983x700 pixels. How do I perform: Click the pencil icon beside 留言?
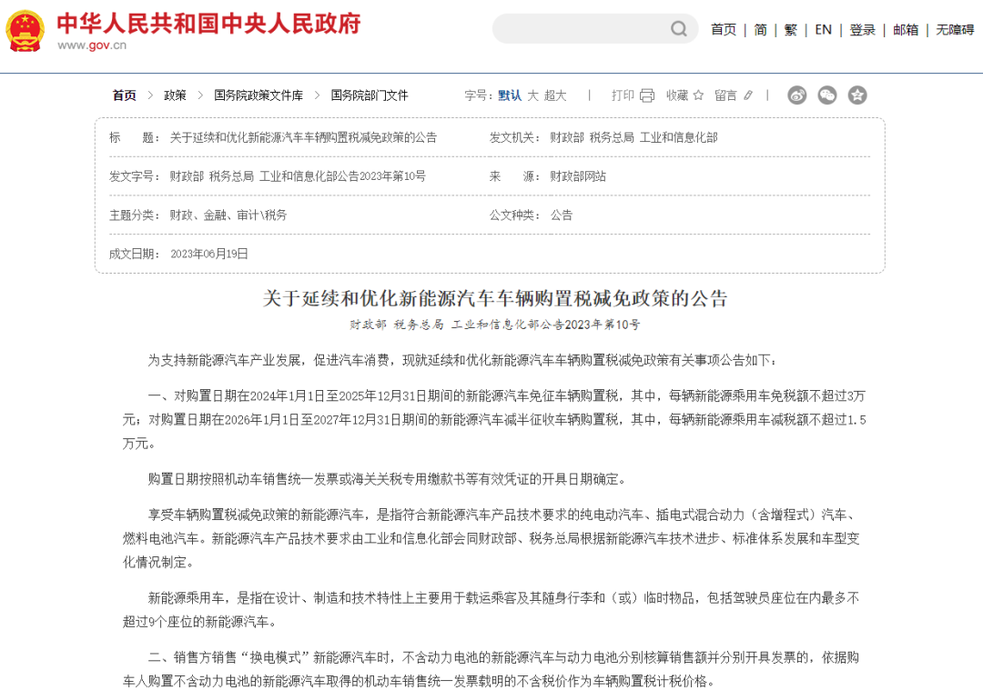[748, 95]
